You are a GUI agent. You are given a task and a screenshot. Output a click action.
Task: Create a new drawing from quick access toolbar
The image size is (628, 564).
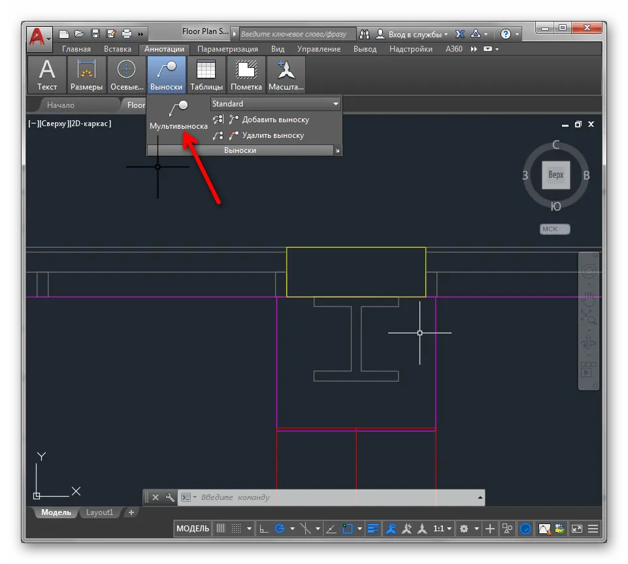tap(63, 34)
